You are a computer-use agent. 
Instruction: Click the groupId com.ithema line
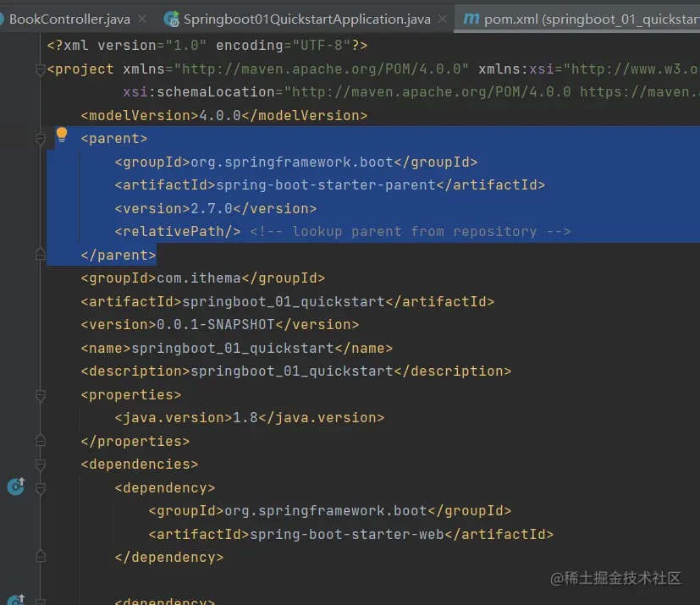click(x=202, y=278)
